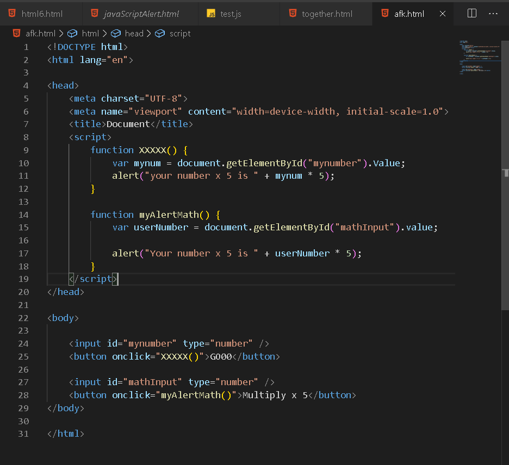
Task: Select the afk.html tab
Action: click(x=409, y=14)
